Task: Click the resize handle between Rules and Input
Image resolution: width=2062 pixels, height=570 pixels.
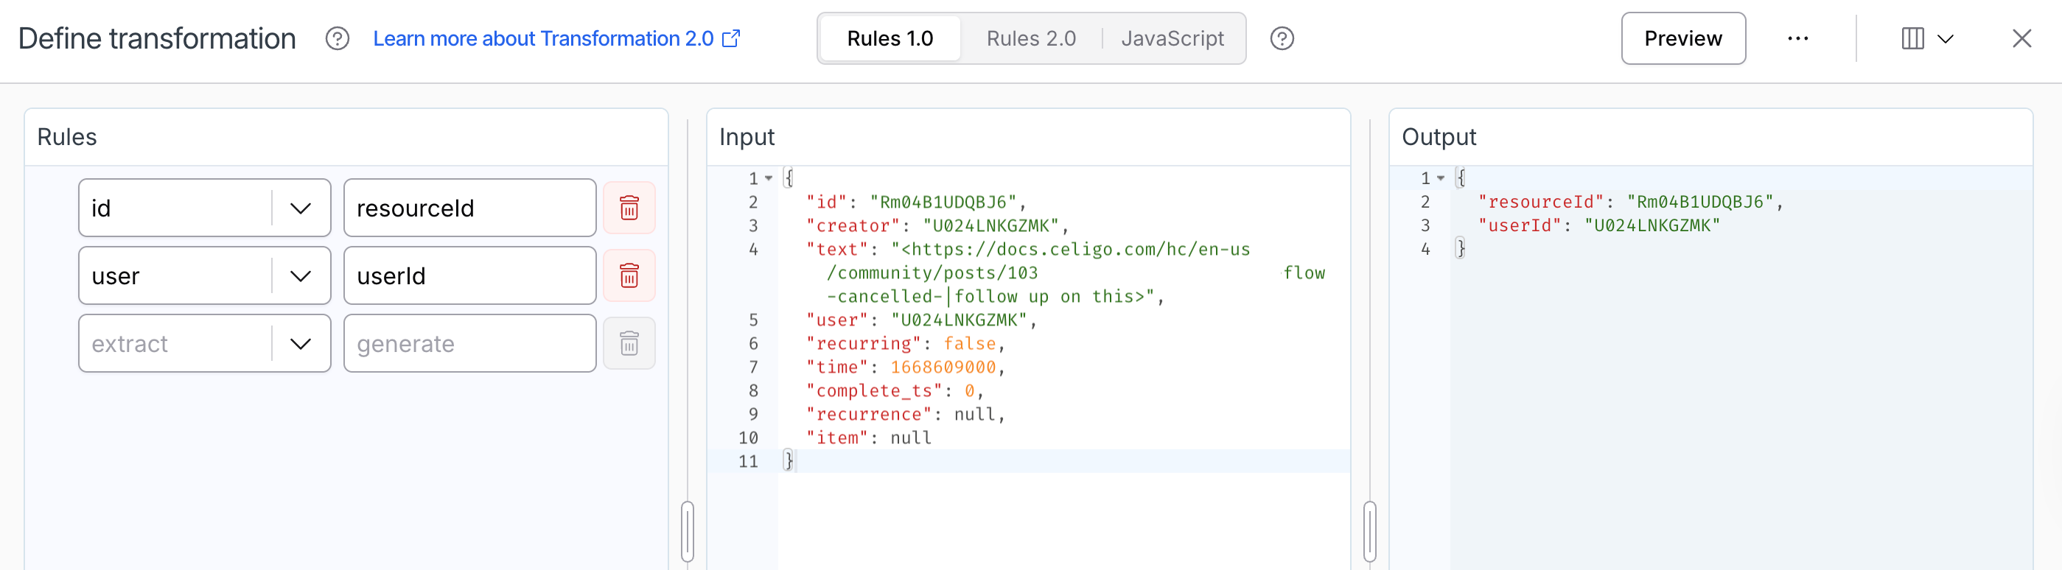Action: pos(688,531)
